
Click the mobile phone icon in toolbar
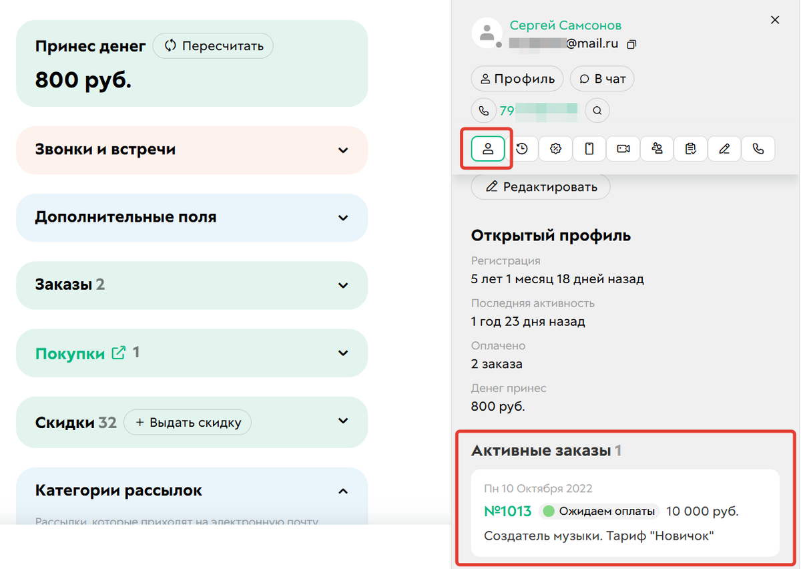589,148
